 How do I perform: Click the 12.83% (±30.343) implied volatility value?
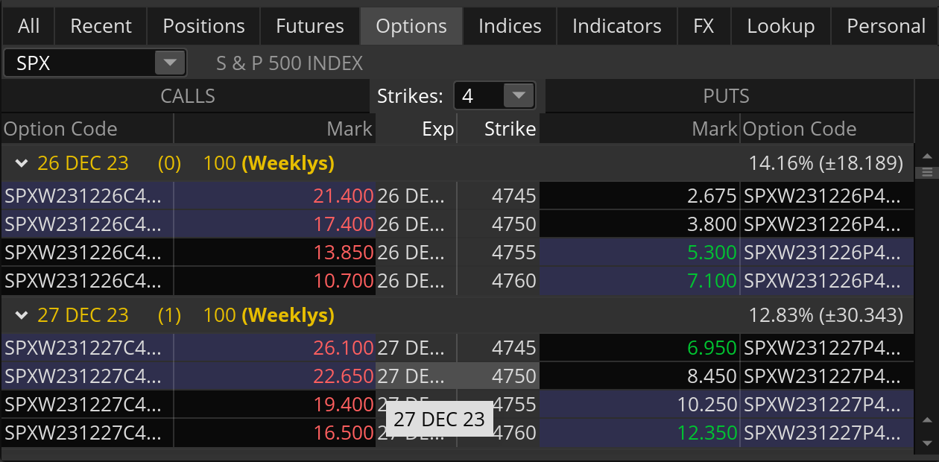coord(826,315)
